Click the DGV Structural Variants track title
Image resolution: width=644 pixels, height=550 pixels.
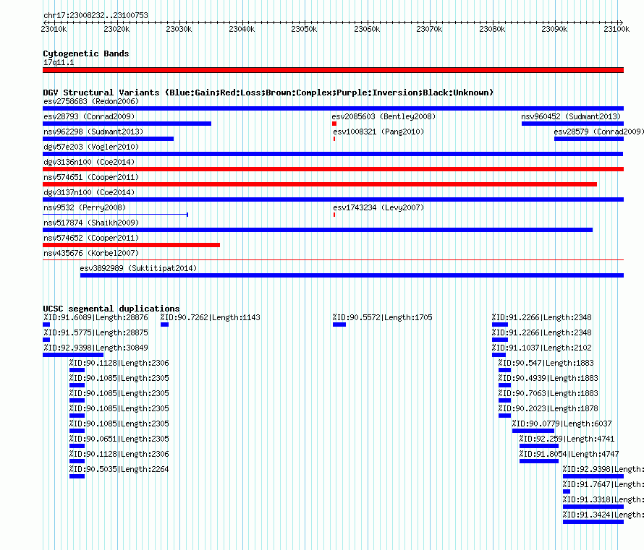(x=268, y=93)
